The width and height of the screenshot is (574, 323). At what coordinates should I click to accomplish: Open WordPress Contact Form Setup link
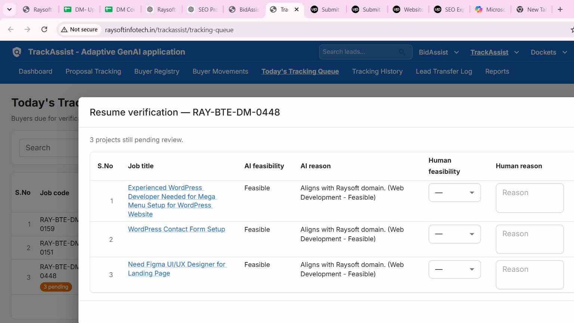[x=176, y=229]
